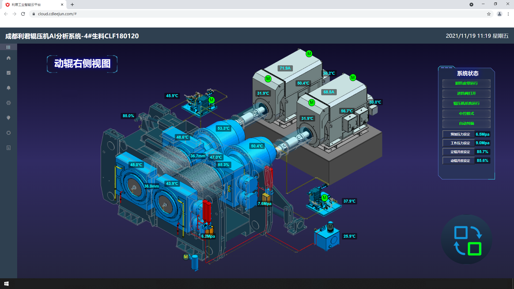514x289 pixels.
Task: Open the trend chart sidebar icon
Action: coord(9,73)
